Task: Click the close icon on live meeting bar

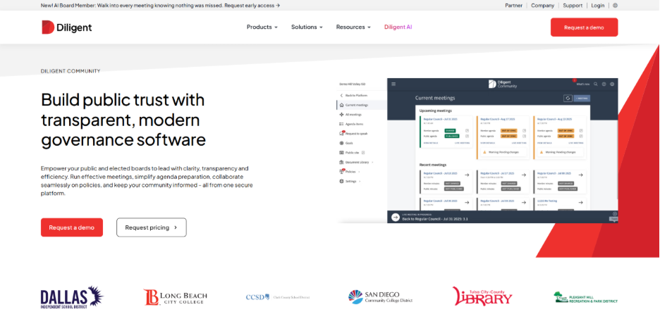Action: click(615, 214)
